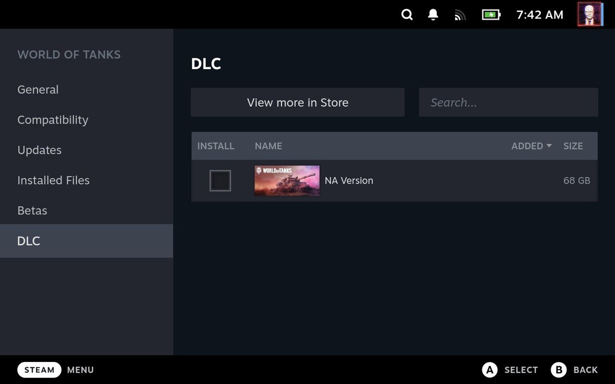Viewport: 615px width, 384px height.
Task: Focus the DLC Search field
Action: pos(508,102)
